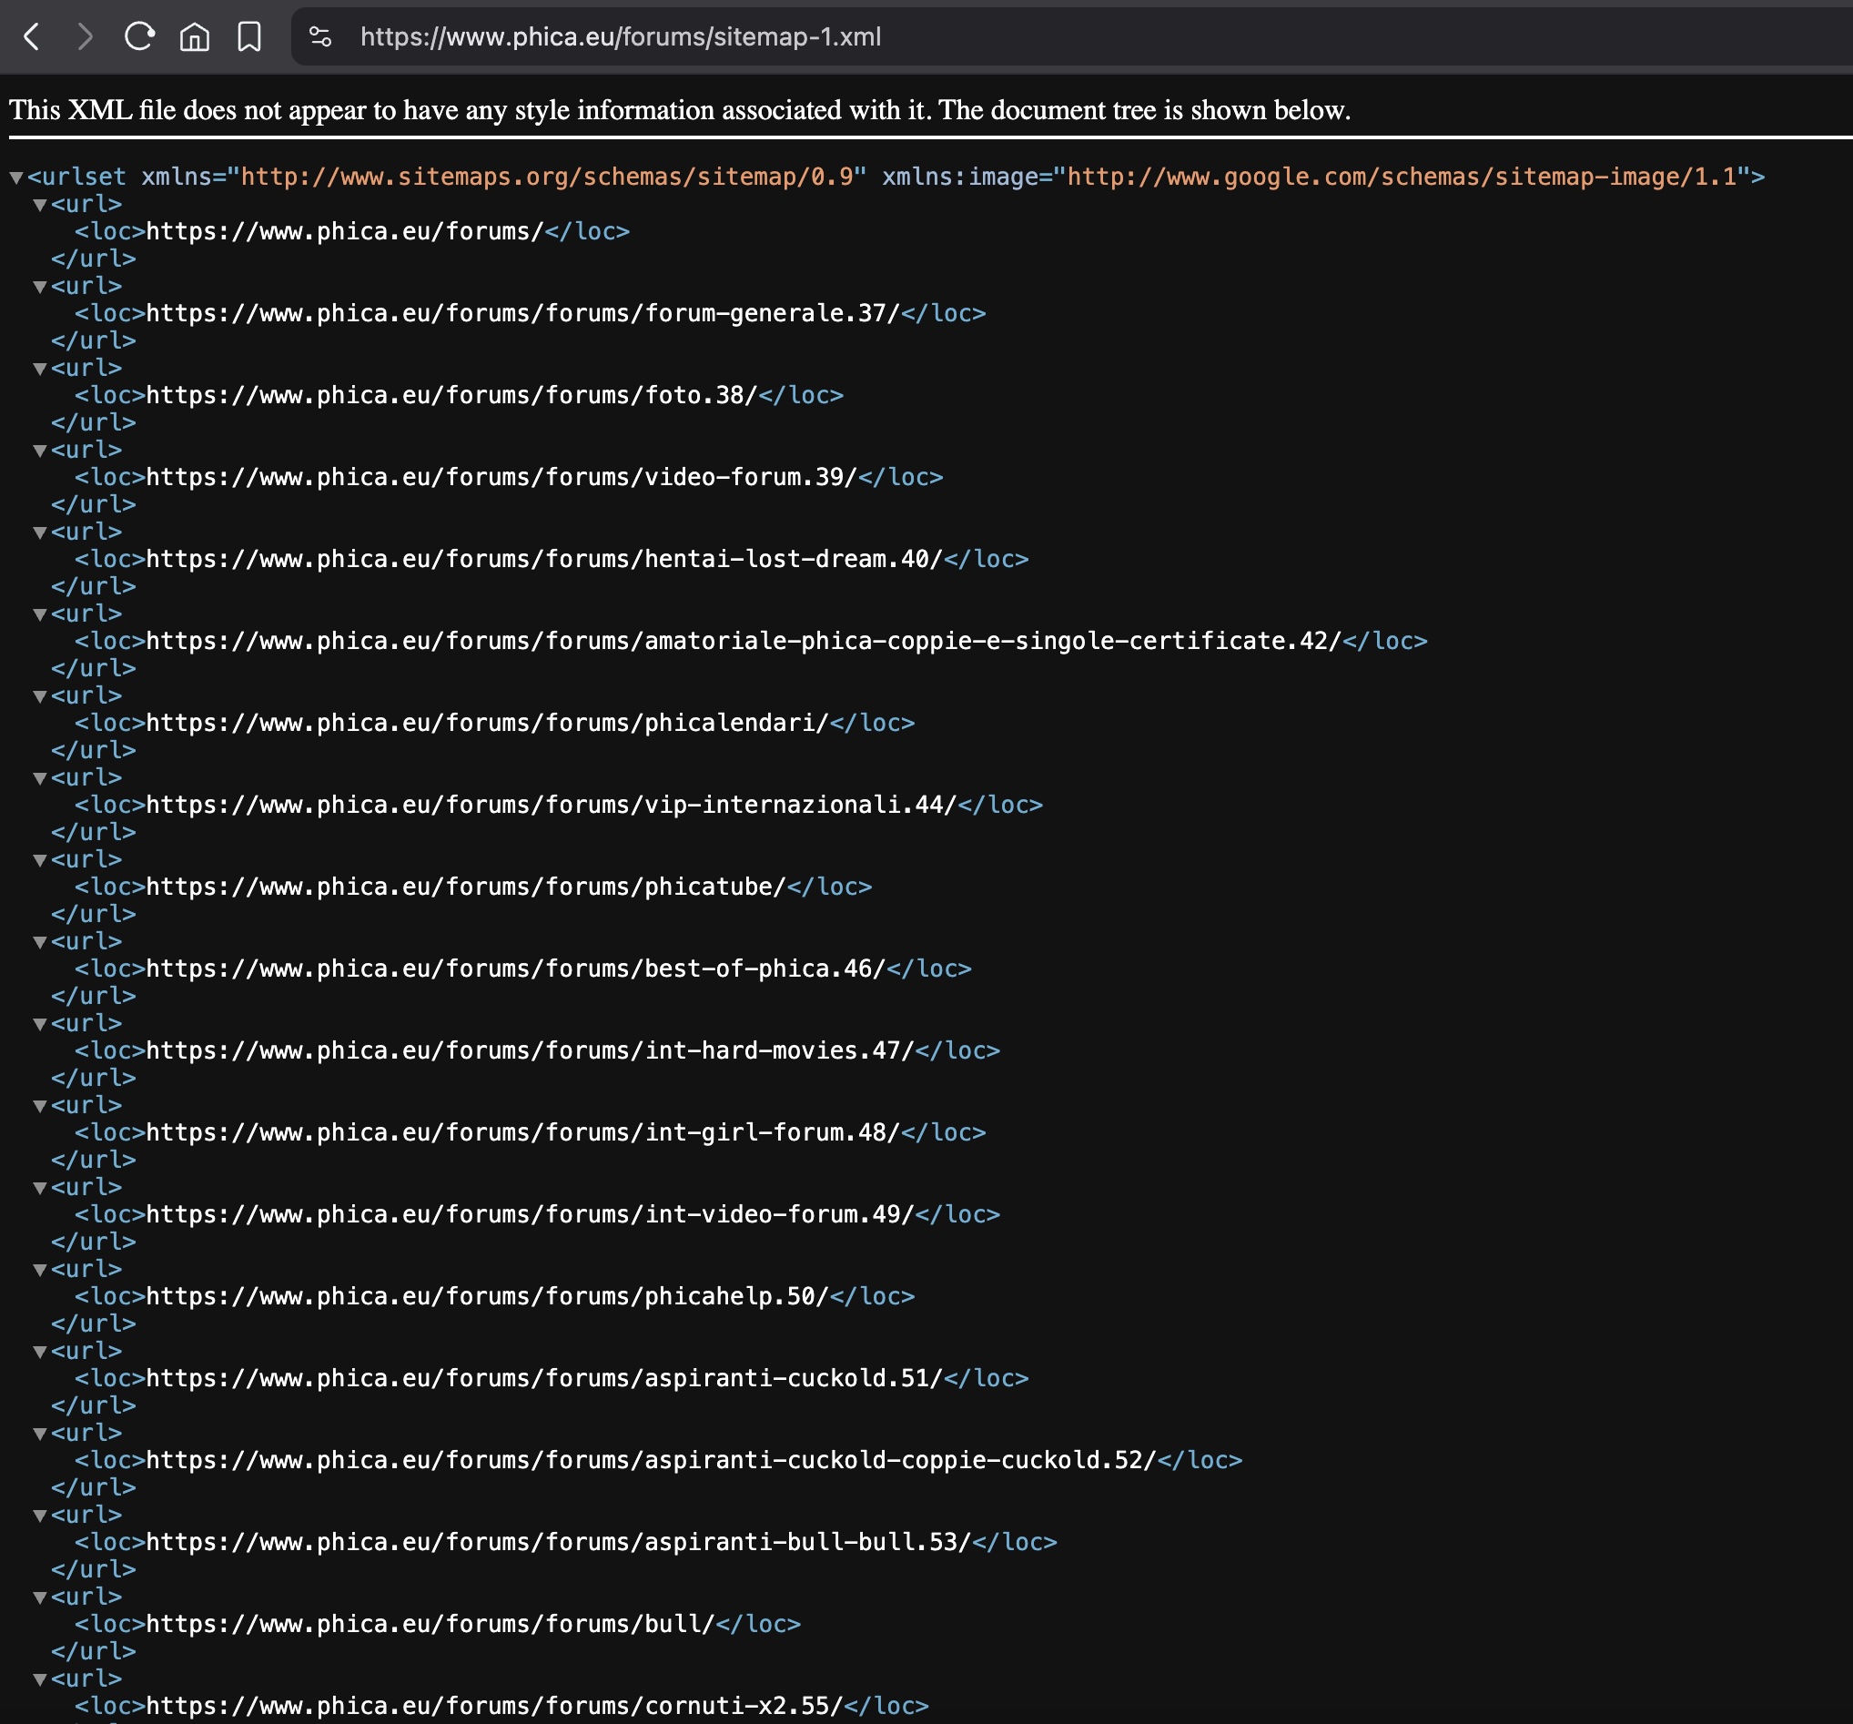
Task: Reload the sitemap page
Action: click(x=139, y=37)
